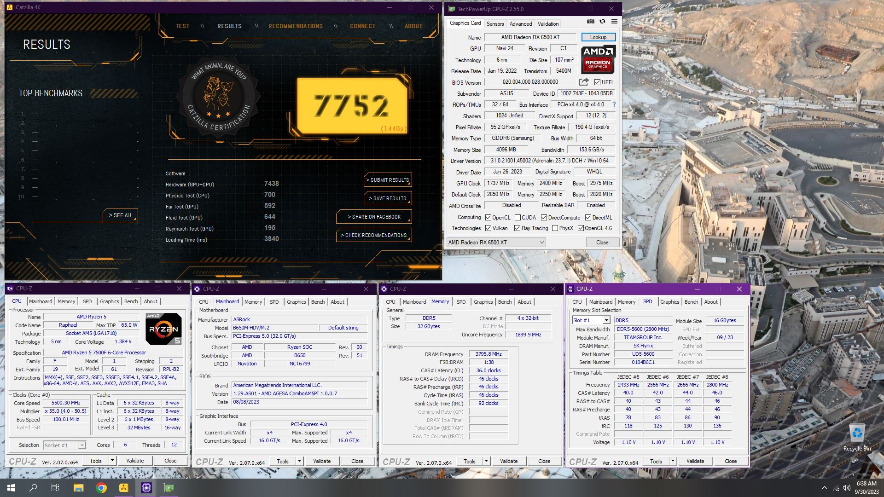Toggle the OpenGL 4.6 checkbox

pyautogui.click(x=581, y=228)
